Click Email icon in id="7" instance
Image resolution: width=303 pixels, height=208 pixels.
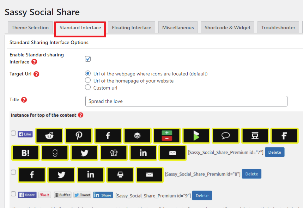(x=172, y=153)
